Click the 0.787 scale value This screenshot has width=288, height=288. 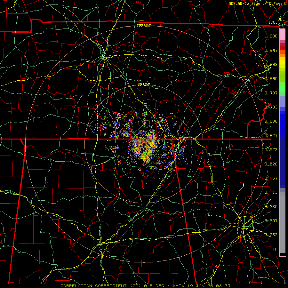coord(271,93)
